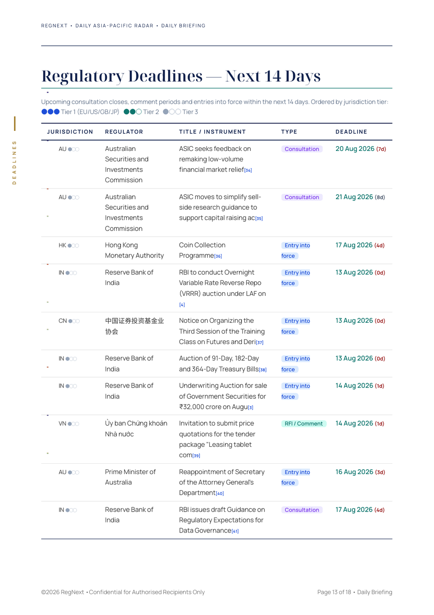Viewport: 434px width, 615px height.
Task: Click tier dots beside CN jurisdiction
Action: 74,321
